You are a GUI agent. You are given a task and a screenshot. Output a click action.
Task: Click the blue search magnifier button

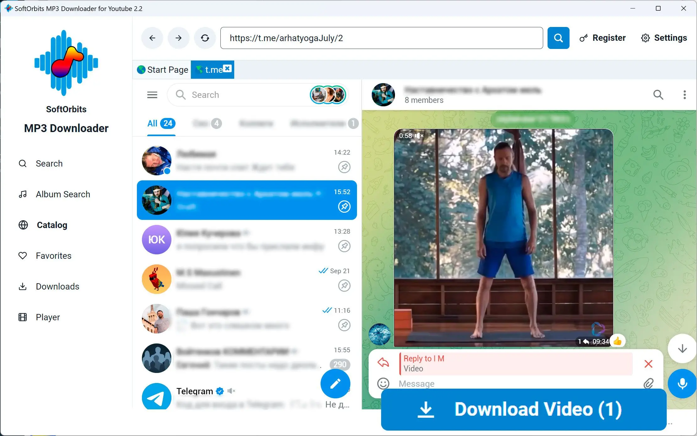coord(558,38)
